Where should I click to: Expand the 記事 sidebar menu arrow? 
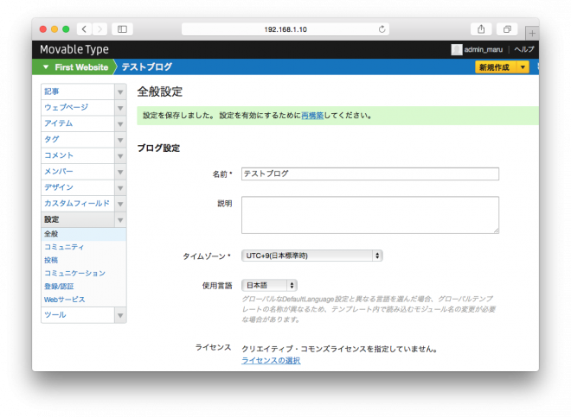[120, 91]
